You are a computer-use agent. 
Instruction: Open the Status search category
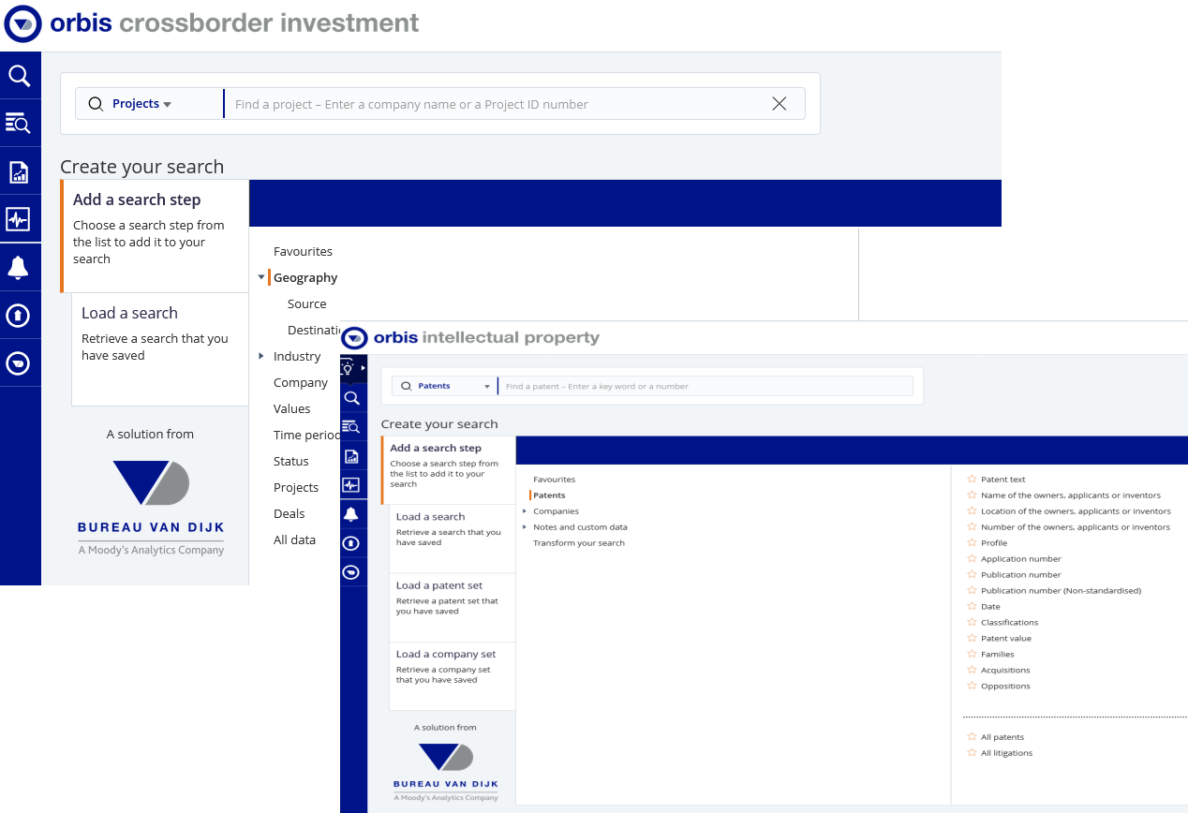coord(291,462)
